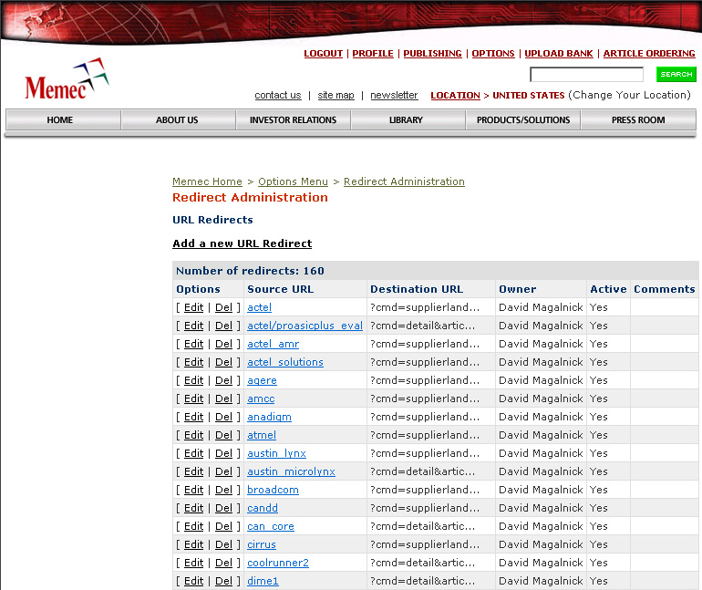Open the austin_microlynx source link
This screenshot has width=702, height=590.
[291, 471]
